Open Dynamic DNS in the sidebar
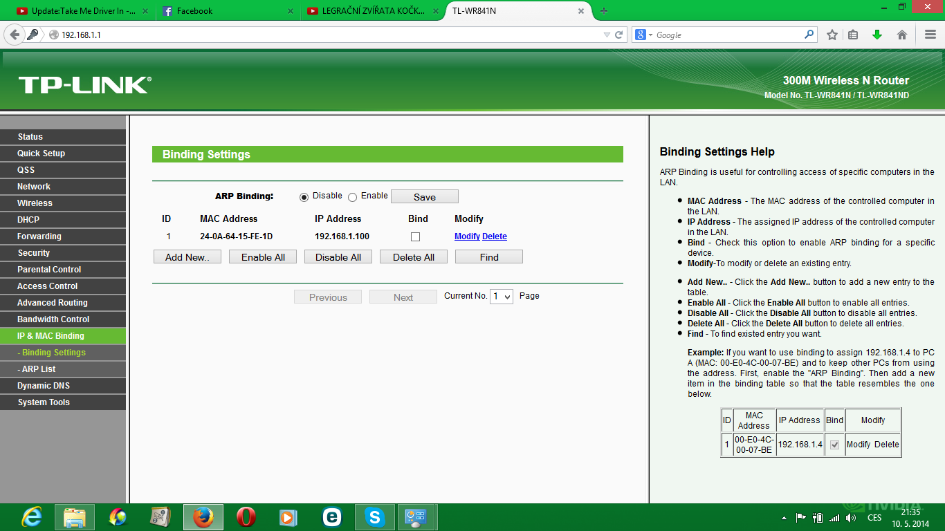 63,386
